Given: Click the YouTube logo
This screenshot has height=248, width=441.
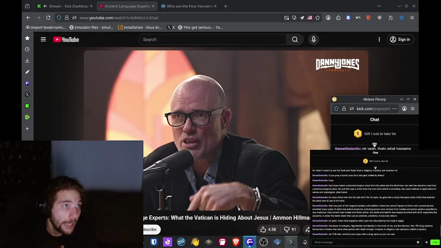Looking at the screenshot, I should (x=66, y=40).
